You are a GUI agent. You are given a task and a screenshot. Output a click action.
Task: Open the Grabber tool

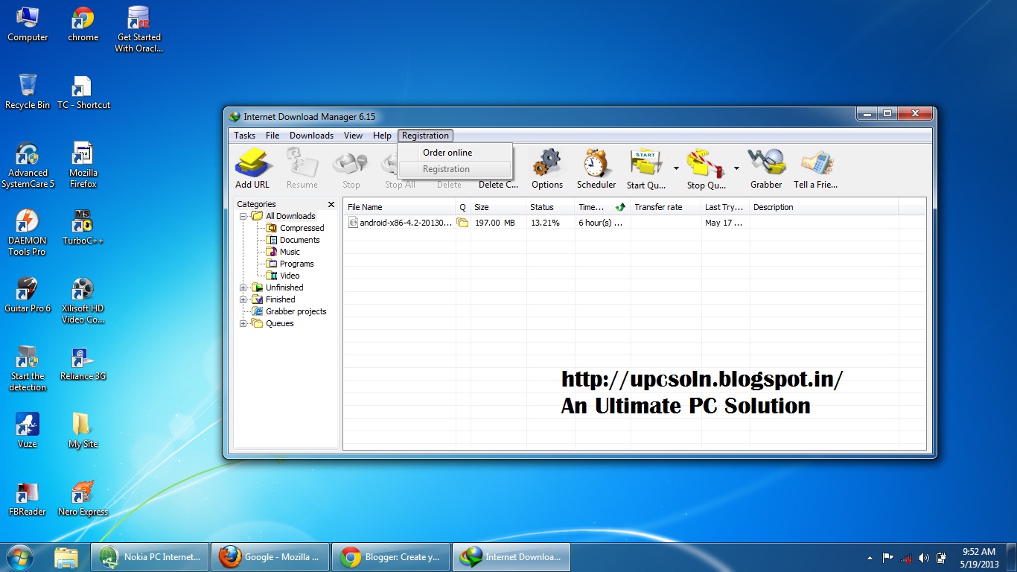pyautogui.click(x=766, y=168)
